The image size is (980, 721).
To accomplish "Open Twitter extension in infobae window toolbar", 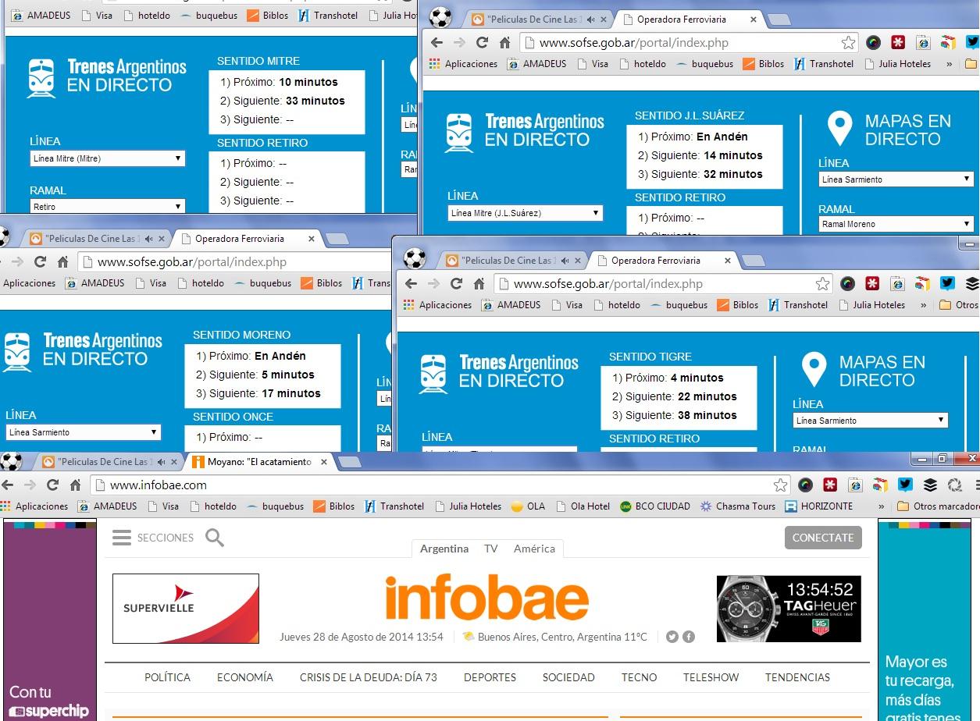I will pyautogui.click(x=905, y=485).
